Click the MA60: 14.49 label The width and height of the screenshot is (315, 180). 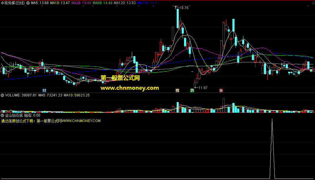tap(102, 3)
